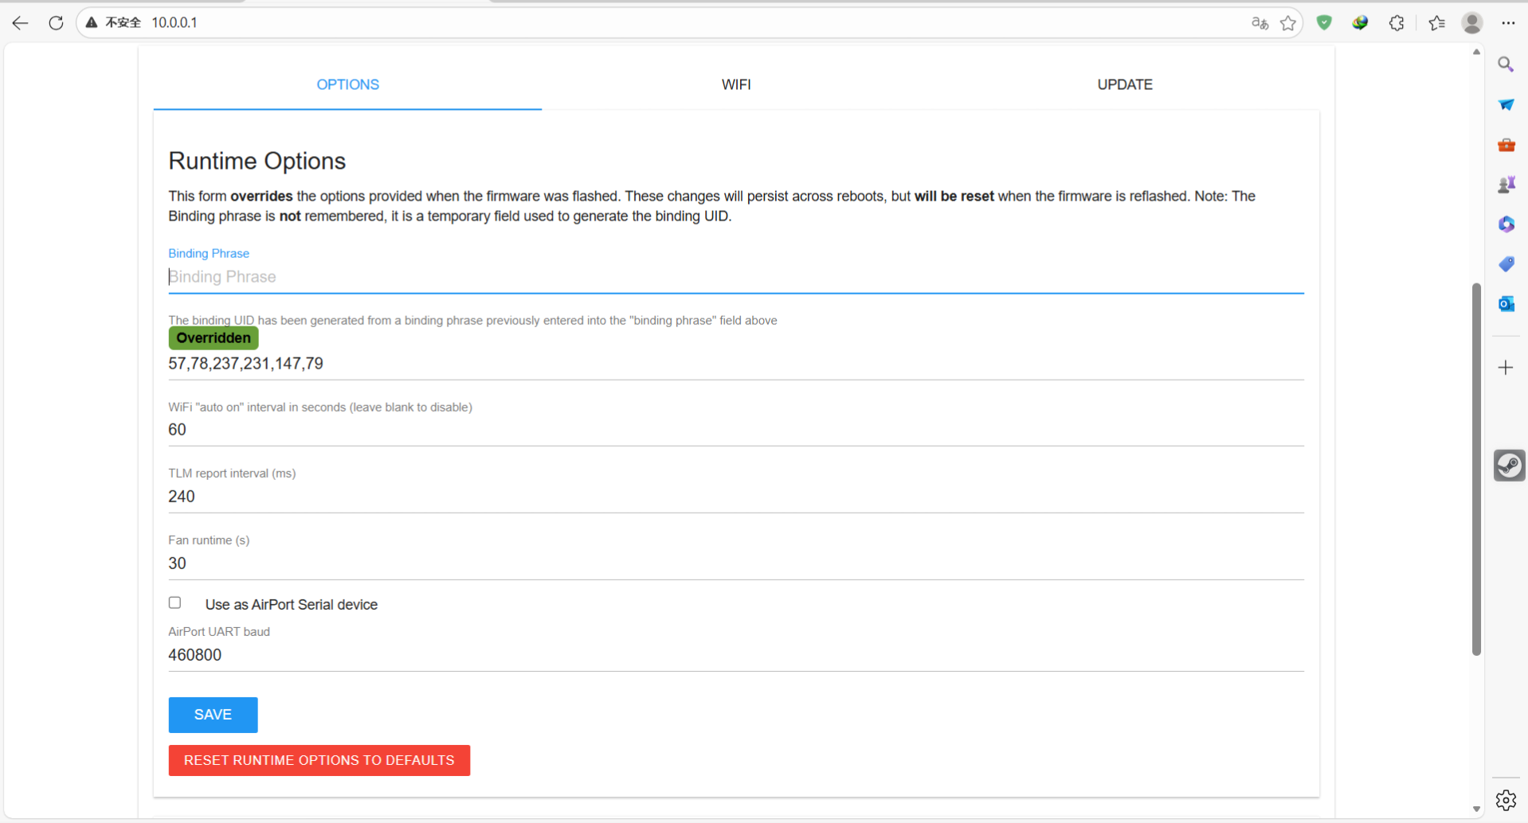This screenshot has width=1528, height=823.
Task: Open the Internet Download Manager extension
Action: (1360, 23)
